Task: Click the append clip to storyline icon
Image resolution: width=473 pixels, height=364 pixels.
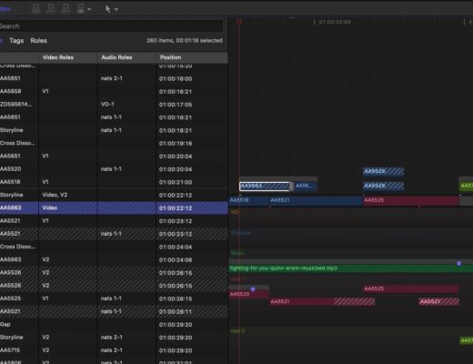Action: click(65, 8)
